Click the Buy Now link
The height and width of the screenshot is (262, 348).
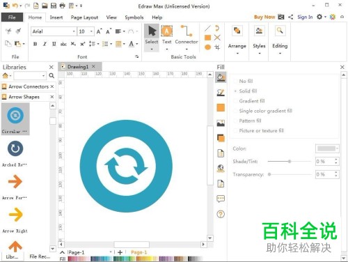(x=264, y=17)
